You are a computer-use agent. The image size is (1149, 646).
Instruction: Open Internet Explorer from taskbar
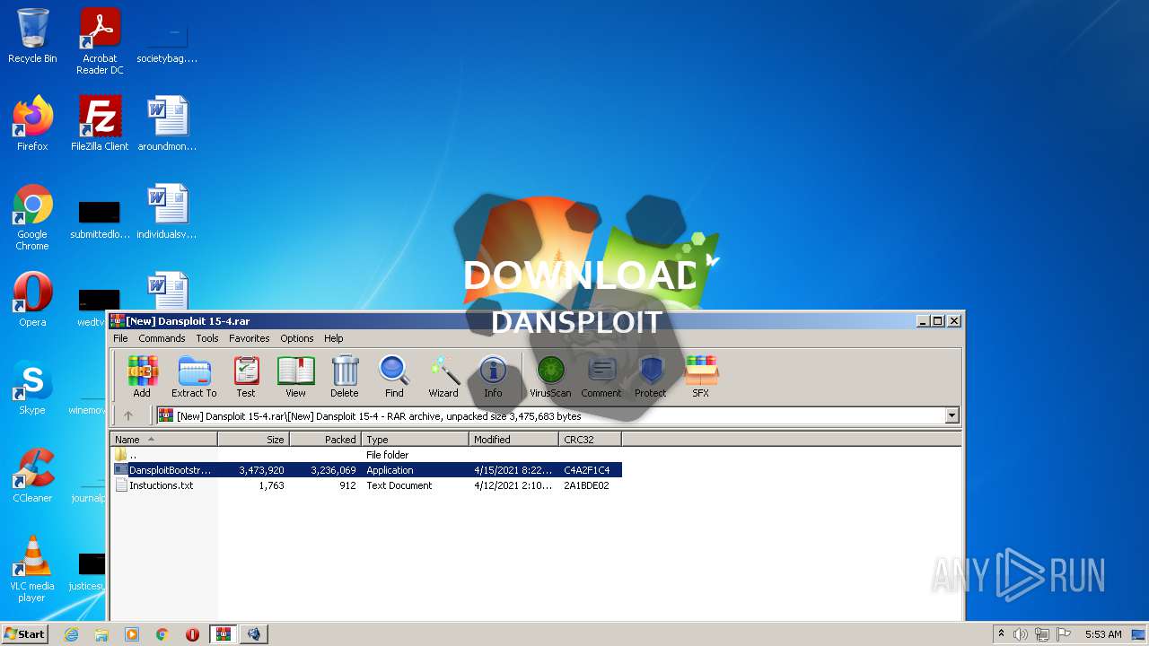tap(71, 634)
